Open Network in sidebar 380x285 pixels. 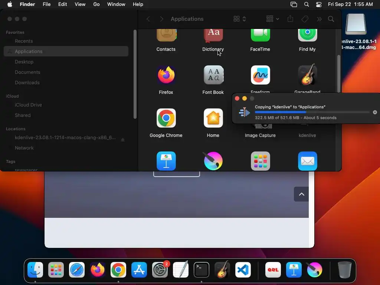tap(66, 148)
